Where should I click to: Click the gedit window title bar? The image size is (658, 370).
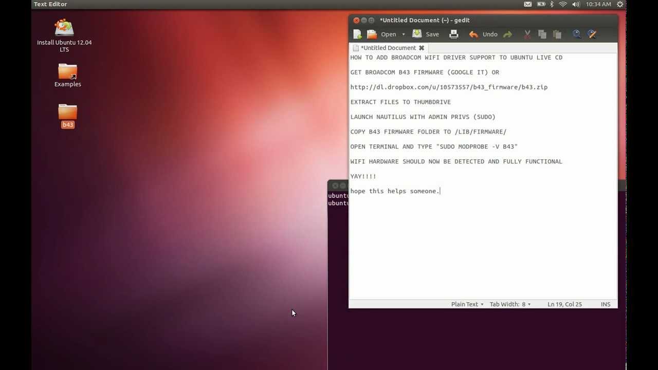483,21
